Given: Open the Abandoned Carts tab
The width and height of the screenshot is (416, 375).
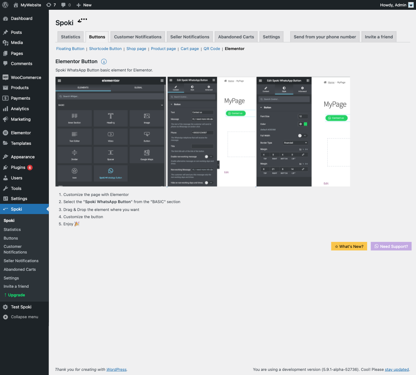Looking at the screenshot, I should click(236, 37).
